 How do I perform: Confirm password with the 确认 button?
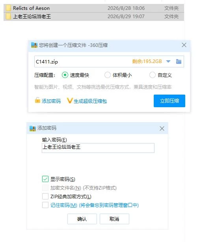pyautogui.click(x=82, y=219)
